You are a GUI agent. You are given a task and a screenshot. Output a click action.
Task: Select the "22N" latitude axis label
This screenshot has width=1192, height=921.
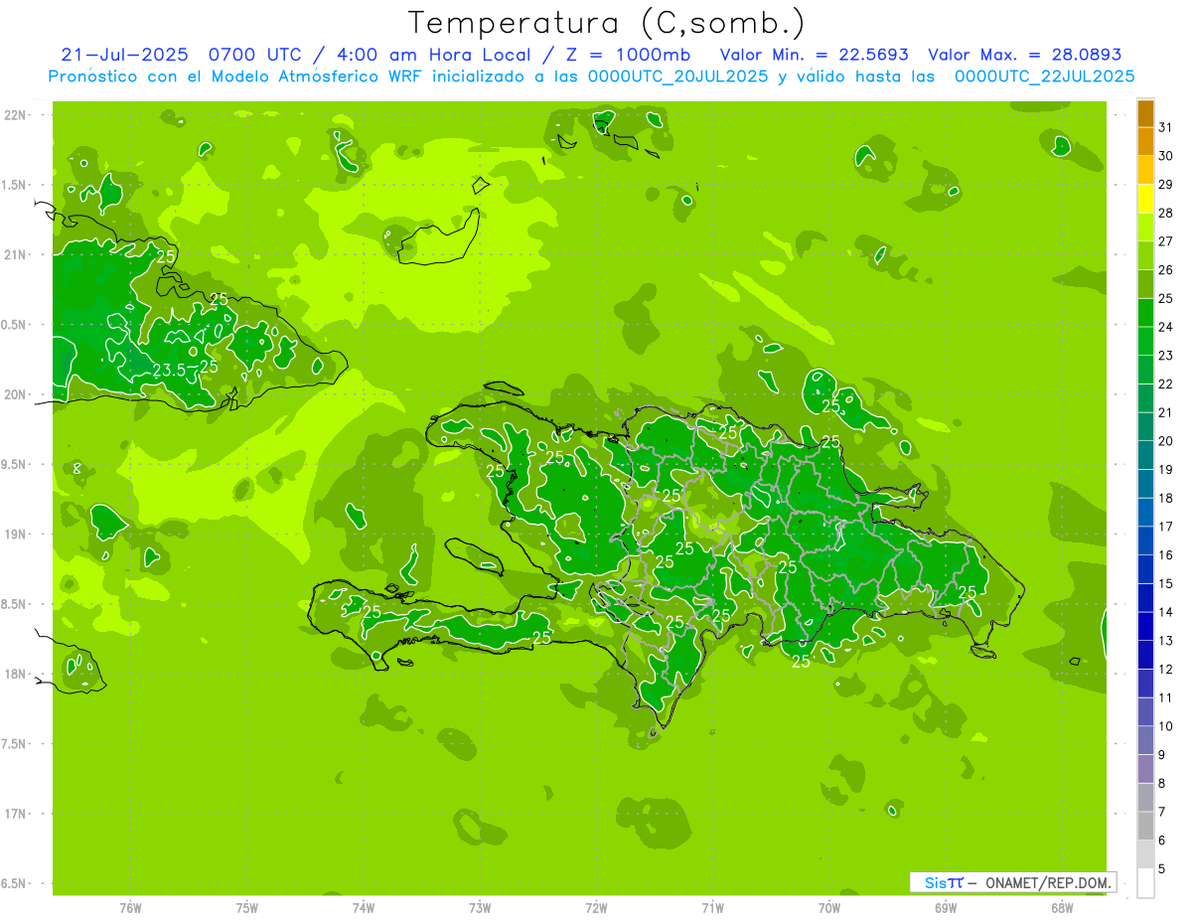click(x=14, y=115)
